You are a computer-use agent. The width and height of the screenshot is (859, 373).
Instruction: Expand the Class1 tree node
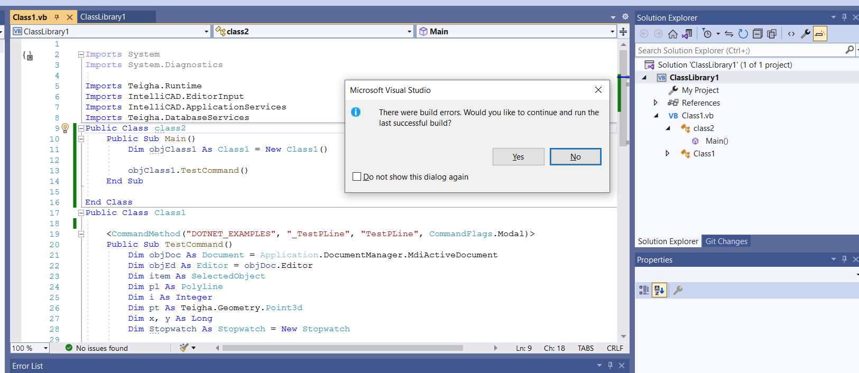[x=668, y=153]
